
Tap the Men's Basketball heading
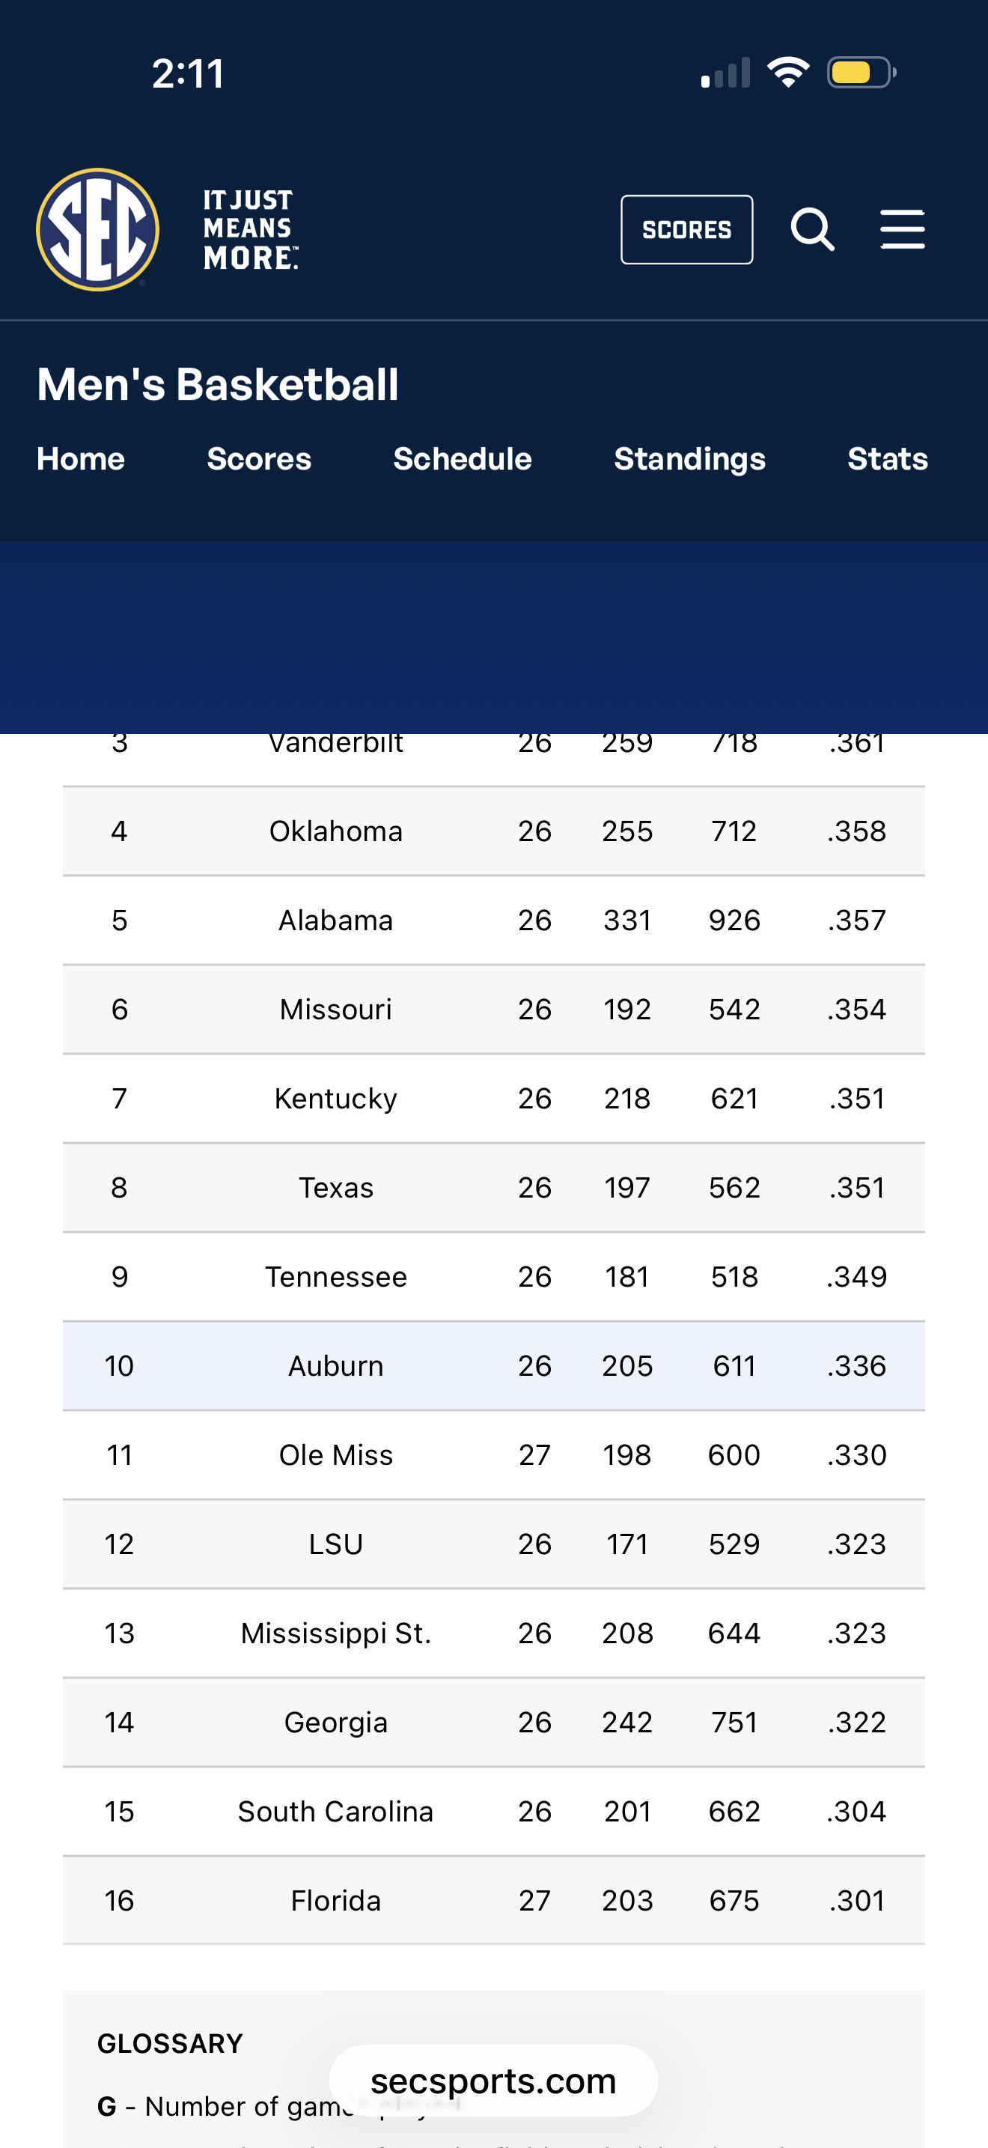pyautogui.click(x=217, y=384)
